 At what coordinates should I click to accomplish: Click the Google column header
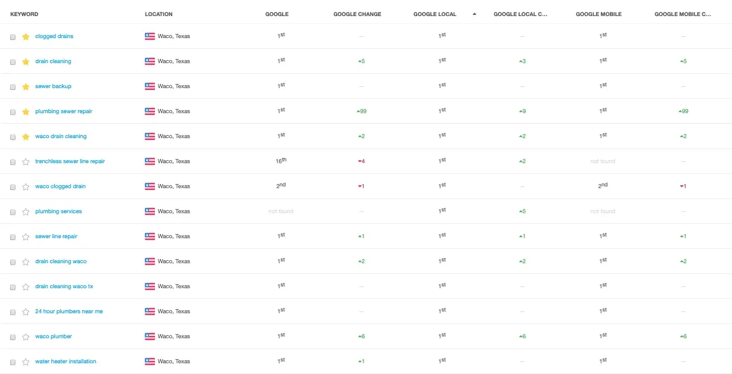pyautogui.click(x=277, y=14)
